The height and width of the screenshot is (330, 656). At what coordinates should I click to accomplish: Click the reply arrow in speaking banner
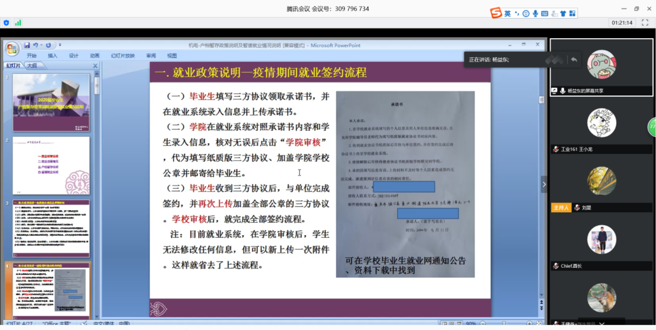pyautogui.click(x=574, y=59)
